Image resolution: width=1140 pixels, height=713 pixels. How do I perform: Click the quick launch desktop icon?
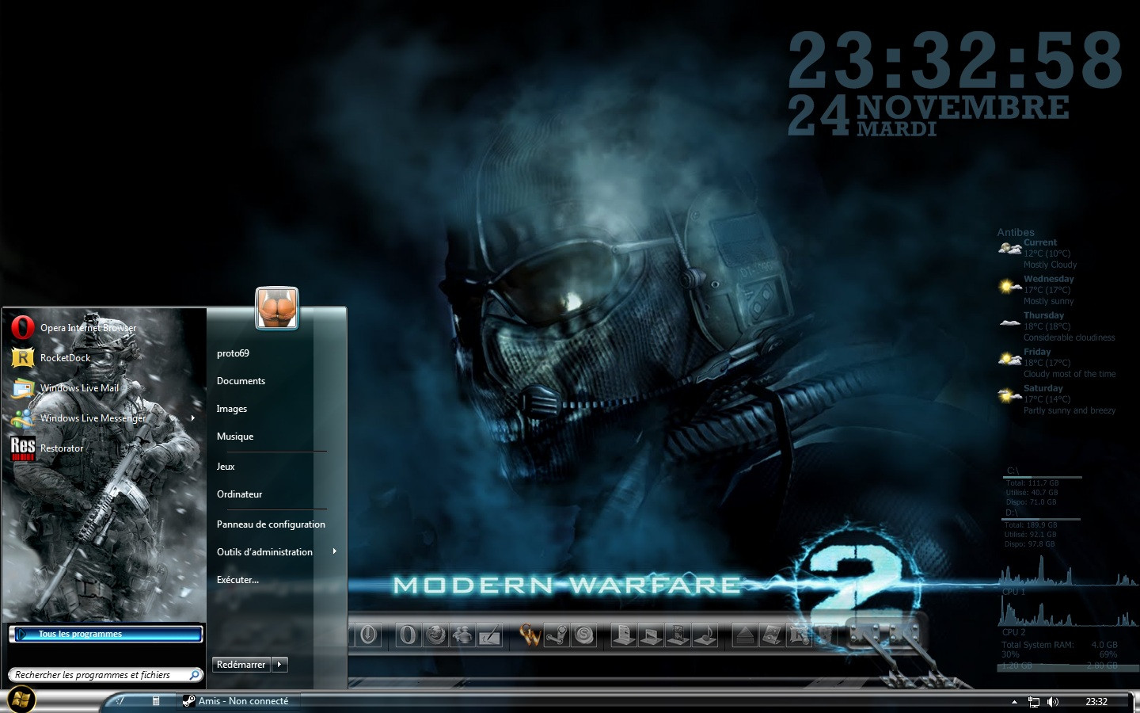(x=120, y=700)
